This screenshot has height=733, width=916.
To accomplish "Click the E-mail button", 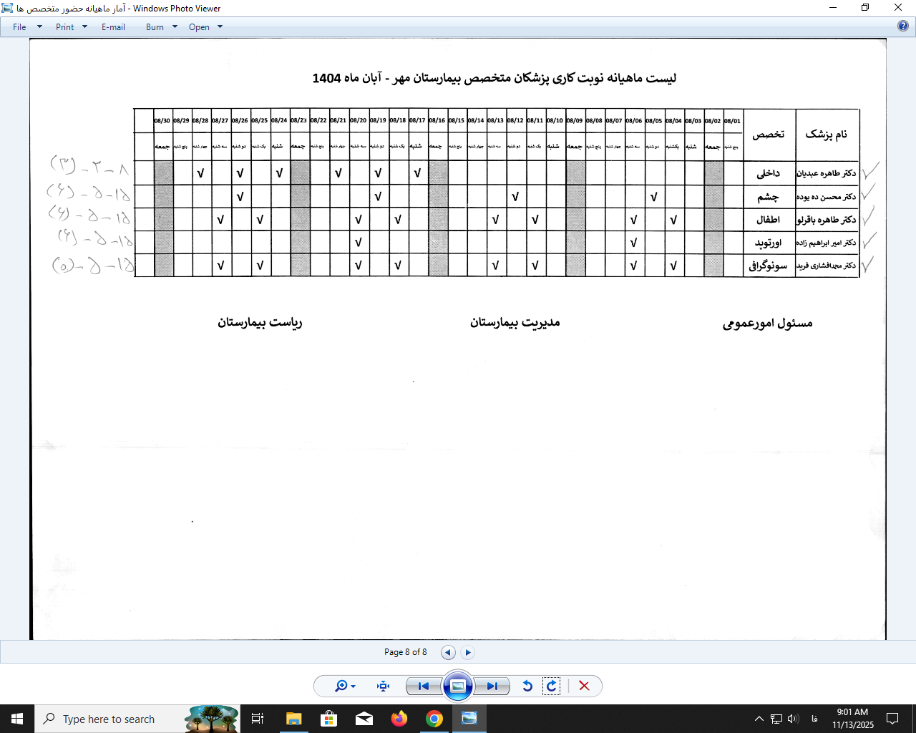I will click(113, 27).
